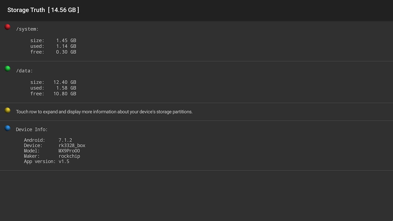Expand the Device Info row heading
Screen dimensions: 393x221
pyautogui.click(x=32, y=130)
